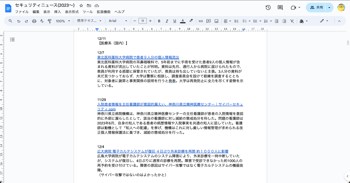Viewport: 350px width, 183px height.
Task: Click the vertical scrollbar thumb
Action: (348, 42)
